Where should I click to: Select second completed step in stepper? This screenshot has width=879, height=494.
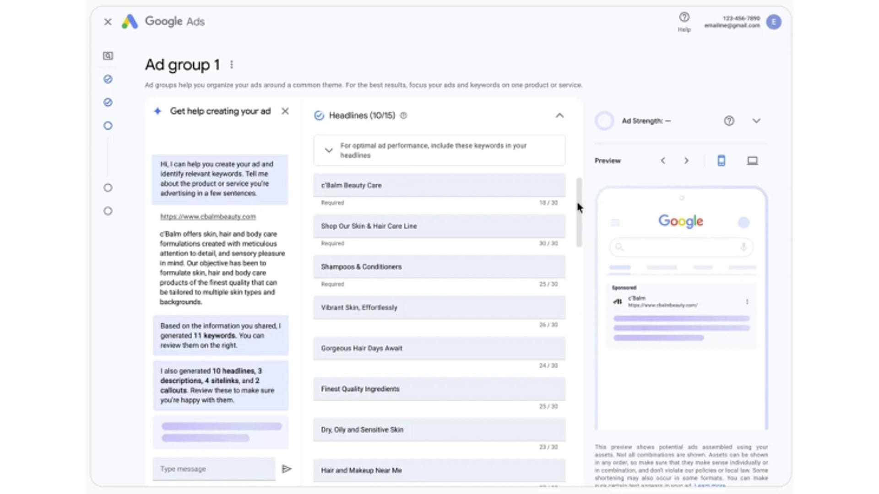108,102
